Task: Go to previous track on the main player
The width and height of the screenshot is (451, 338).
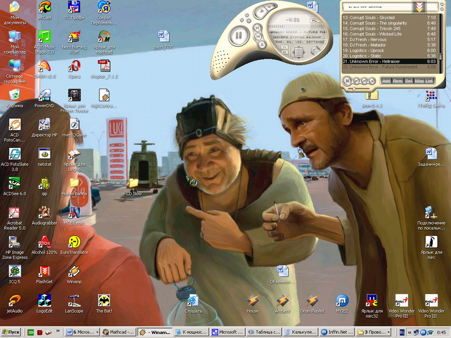Action: (258, 36)
